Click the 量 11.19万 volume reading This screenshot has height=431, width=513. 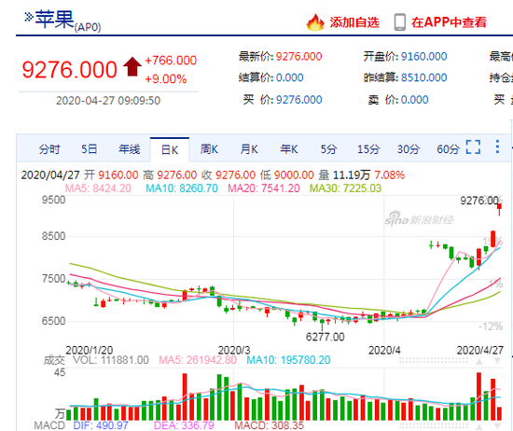(344, 175)
